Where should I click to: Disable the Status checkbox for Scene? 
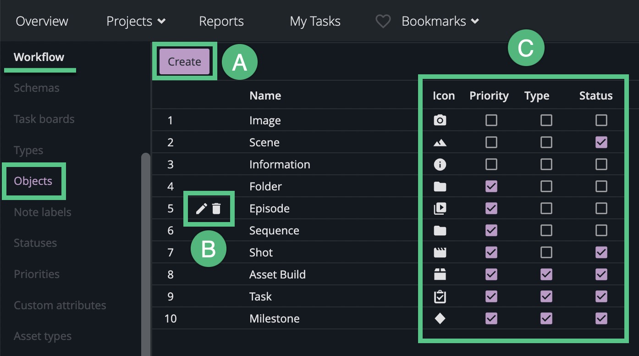point(601,142)
